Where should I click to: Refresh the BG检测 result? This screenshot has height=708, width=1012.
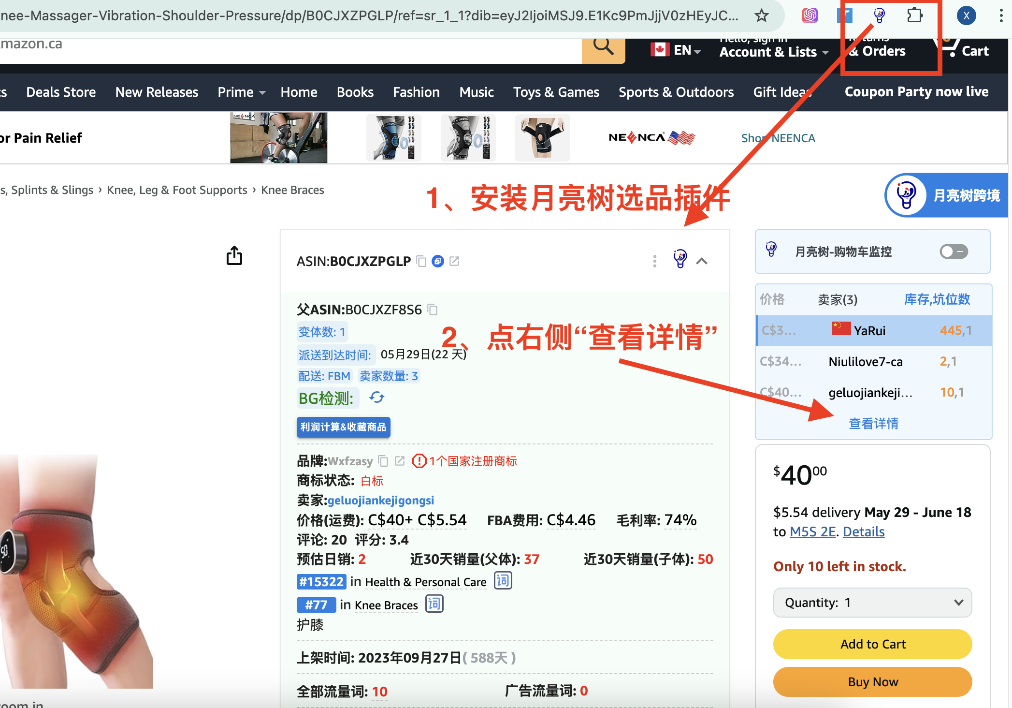pyautogui.click(x=377, y=398)
